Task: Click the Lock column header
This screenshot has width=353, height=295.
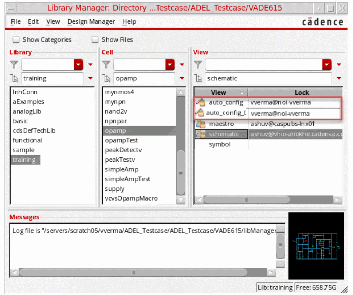Action: (x=301, y=93)
